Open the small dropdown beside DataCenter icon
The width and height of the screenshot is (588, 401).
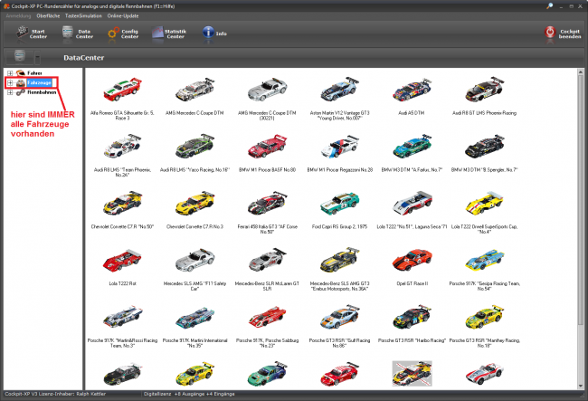[x=37, y=58]
